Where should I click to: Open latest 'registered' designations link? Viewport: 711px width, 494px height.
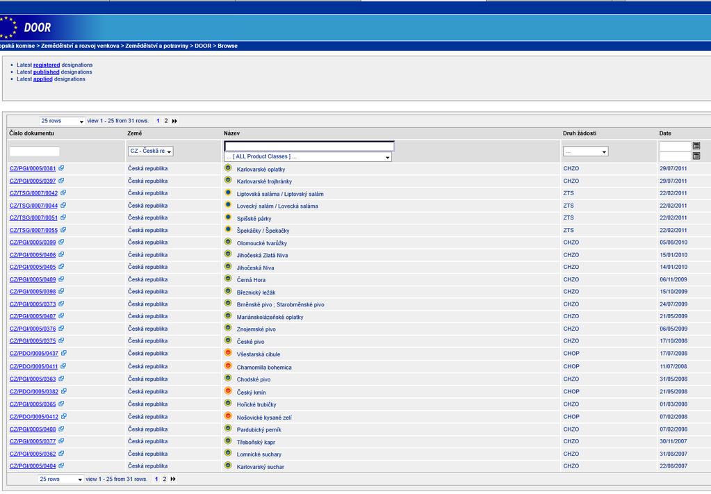coord(47,65)
